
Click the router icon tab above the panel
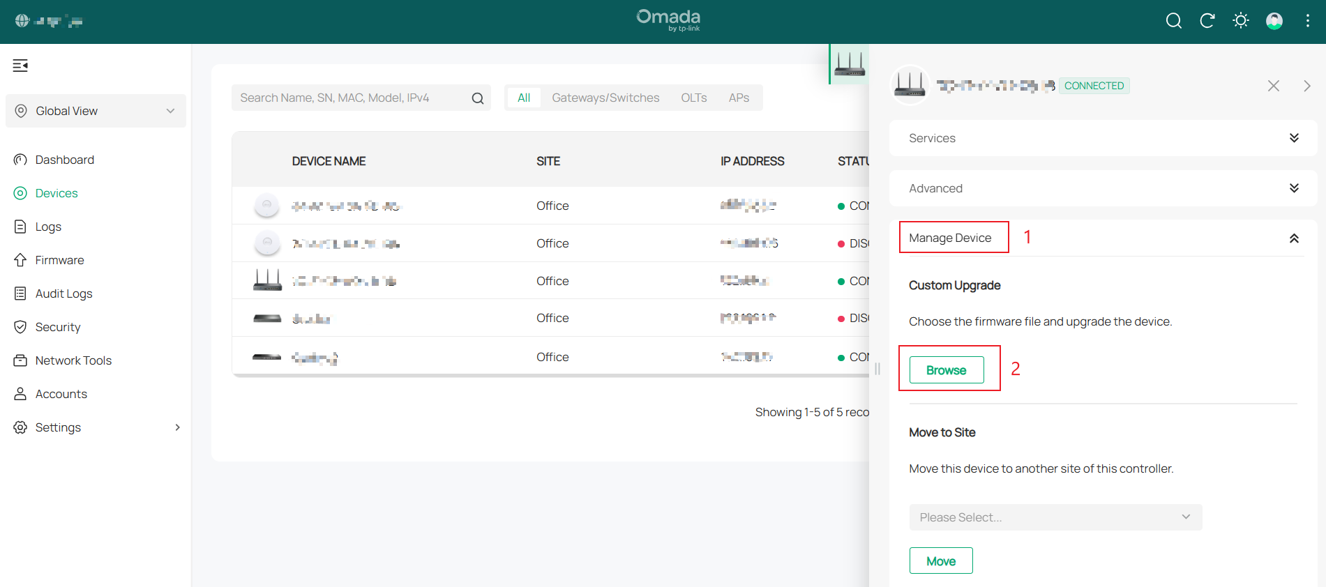coord(850,64)
